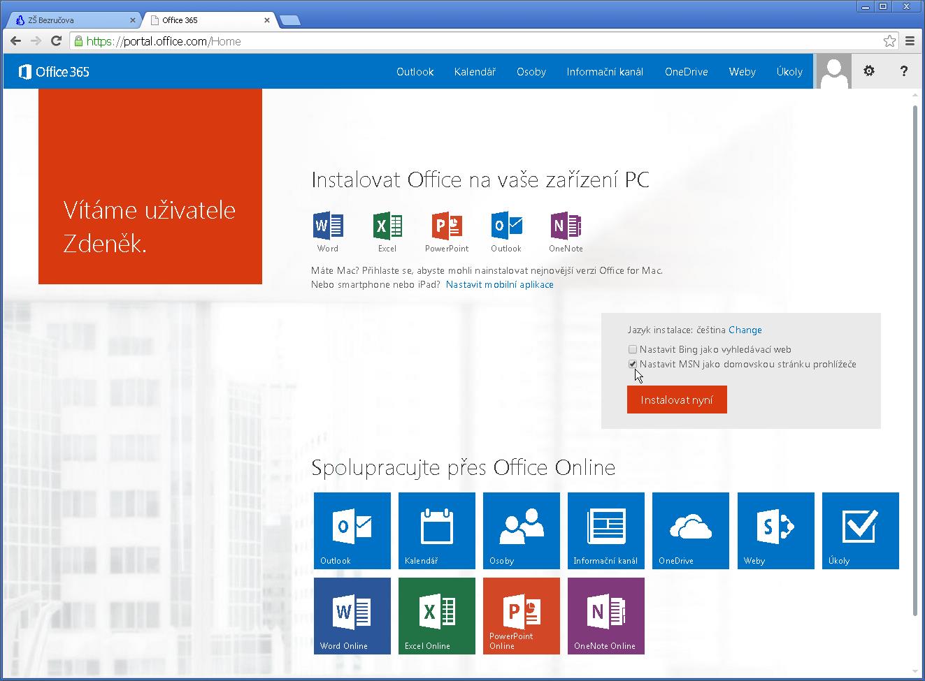Bookmark the page with the star icon

tap(889, 41)
